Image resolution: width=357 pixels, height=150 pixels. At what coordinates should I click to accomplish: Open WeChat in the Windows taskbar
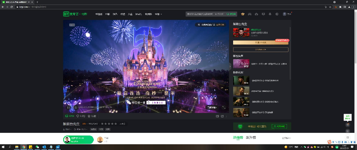[37, 147]
